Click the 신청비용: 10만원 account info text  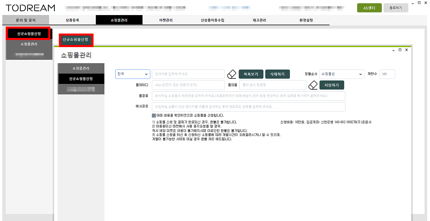326,122
